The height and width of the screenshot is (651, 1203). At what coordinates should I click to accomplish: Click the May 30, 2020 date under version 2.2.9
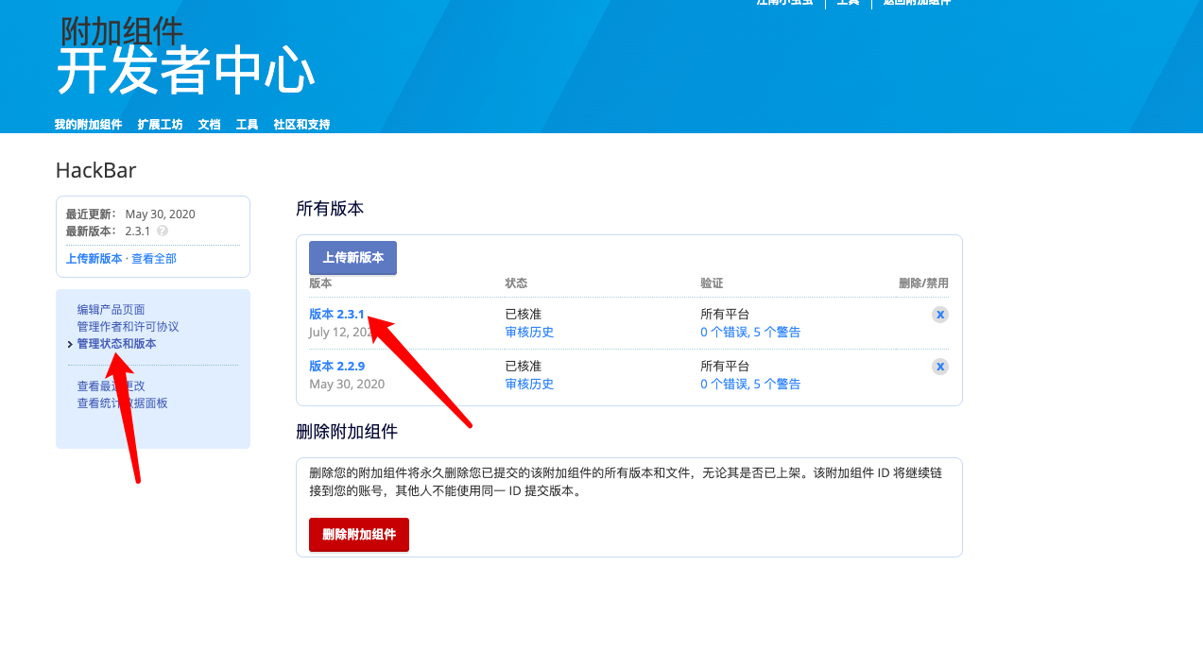347,384
